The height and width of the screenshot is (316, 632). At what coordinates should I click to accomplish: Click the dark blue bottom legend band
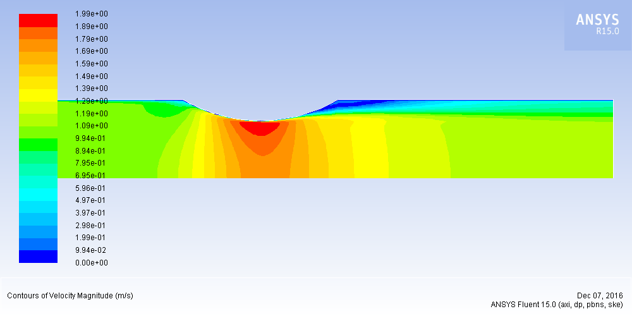click(39, 257)
